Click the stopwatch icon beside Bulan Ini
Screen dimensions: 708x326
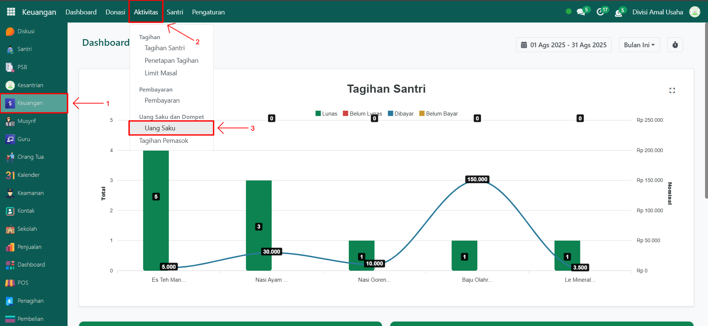point(675,45)
